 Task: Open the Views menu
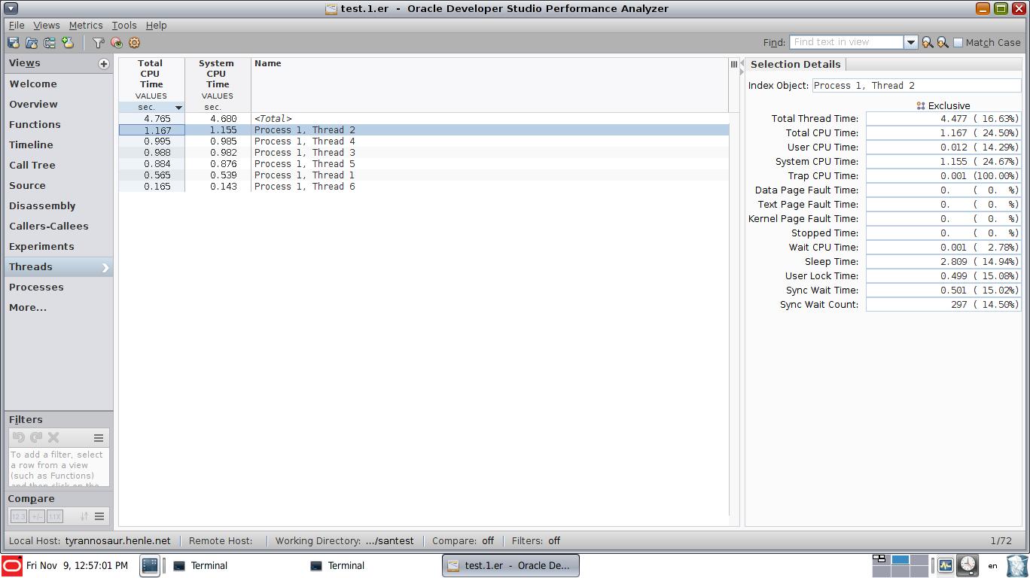[47, 25]
